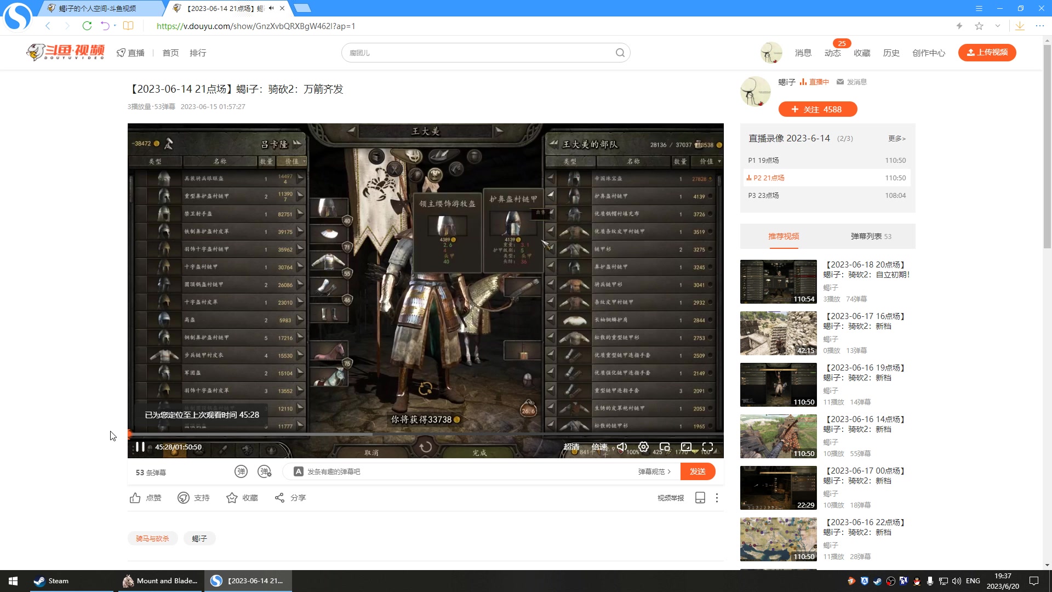Open 倍速 playback speed selector

pyautogui.click(x=599, y=447)
